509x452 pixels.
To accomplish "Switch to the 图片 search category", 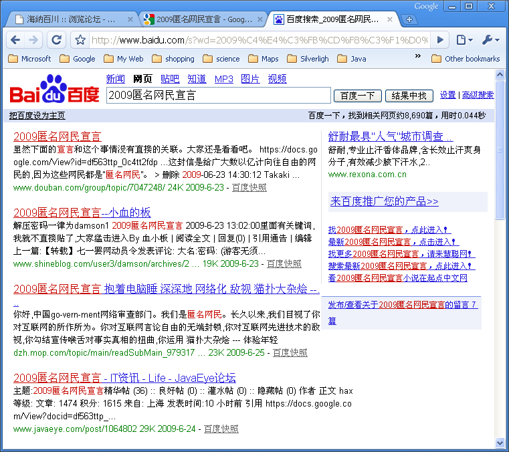I will point(250,79).
